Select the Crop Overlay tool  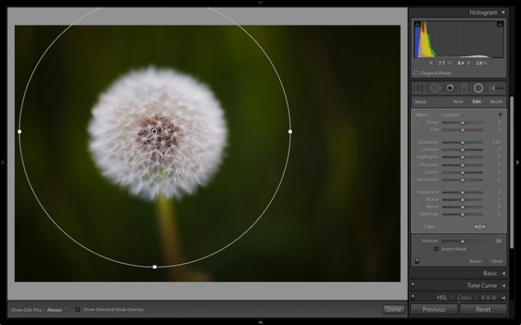[x=421, y=88]
